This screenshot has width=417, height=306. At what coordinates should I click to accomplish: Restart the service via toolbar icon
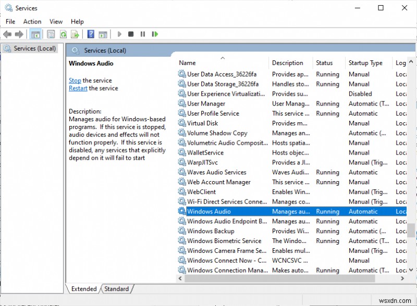pyautogui.click(x=155, y=34)
